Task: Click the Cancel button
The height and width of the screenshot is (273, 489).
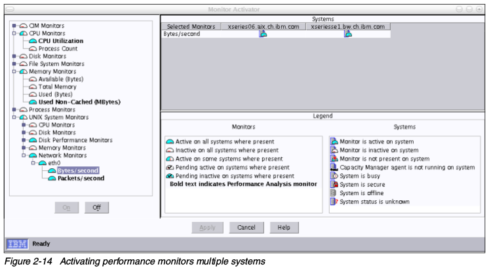Action: click(x=246, y=227)
